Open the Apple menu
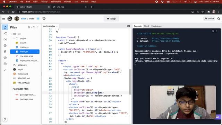 point(4,2)
